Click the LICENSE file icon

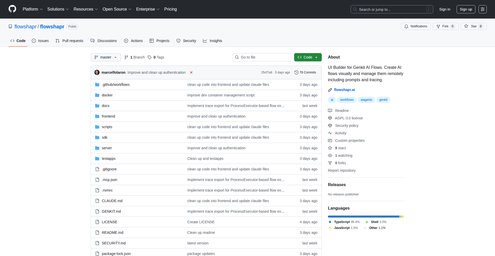tap(97, 222)
